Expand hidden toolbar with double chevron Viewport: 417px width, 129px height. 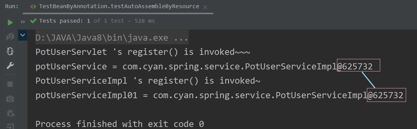point(23,21)
